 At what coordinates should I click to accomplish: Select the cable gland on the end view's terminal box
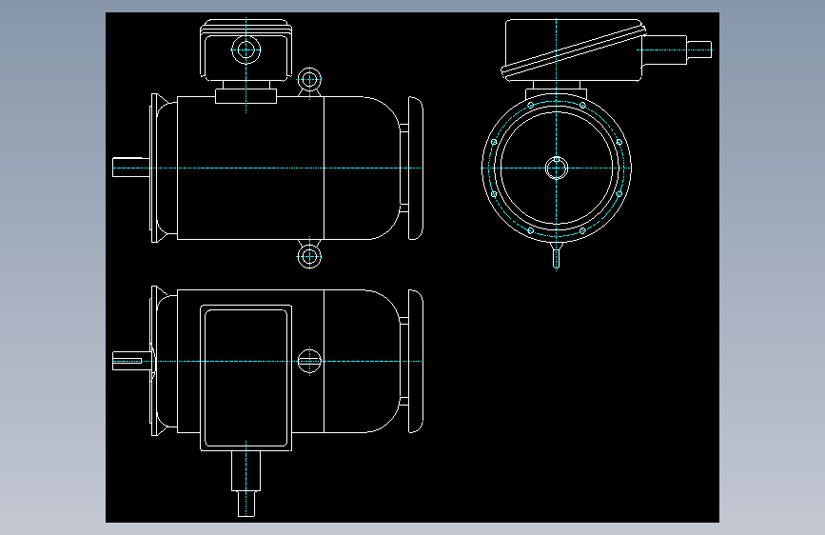(x=677, y=50)
